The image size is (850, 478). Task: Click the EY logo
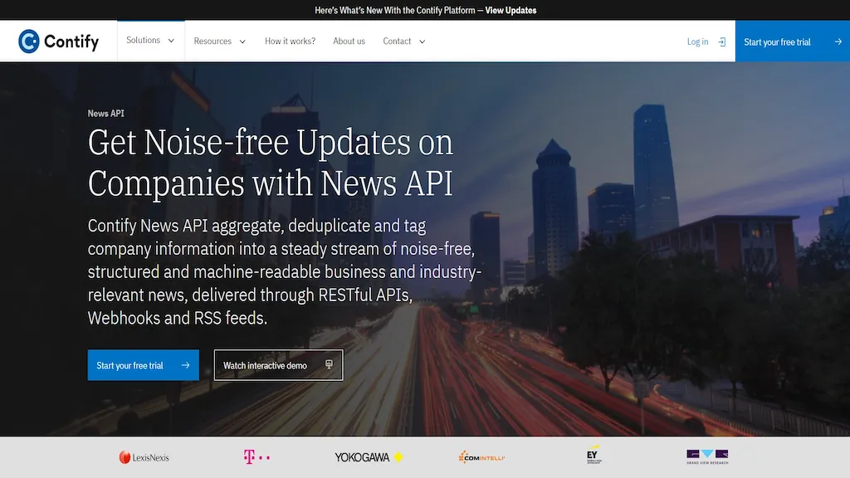click(x=594, y=456)
